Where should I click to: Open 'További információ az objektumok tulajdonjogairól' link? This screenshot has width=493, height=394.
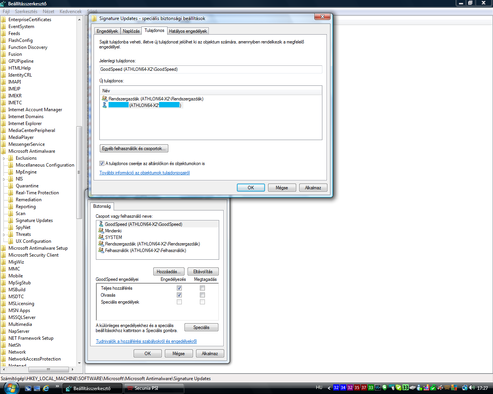coord(145,173)
